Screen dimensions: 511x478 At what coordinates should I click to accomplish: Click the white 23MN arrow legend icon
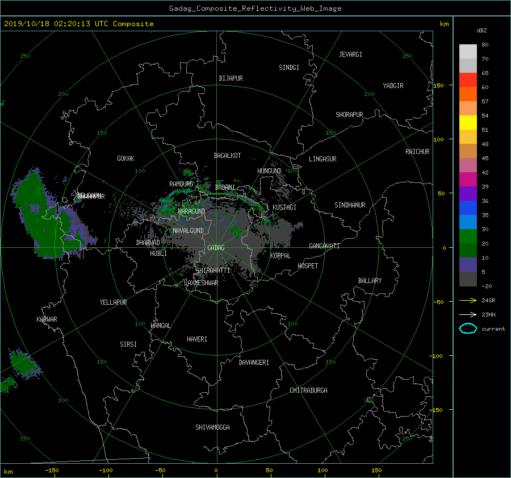pyautogui.click(x=468, y=314)
